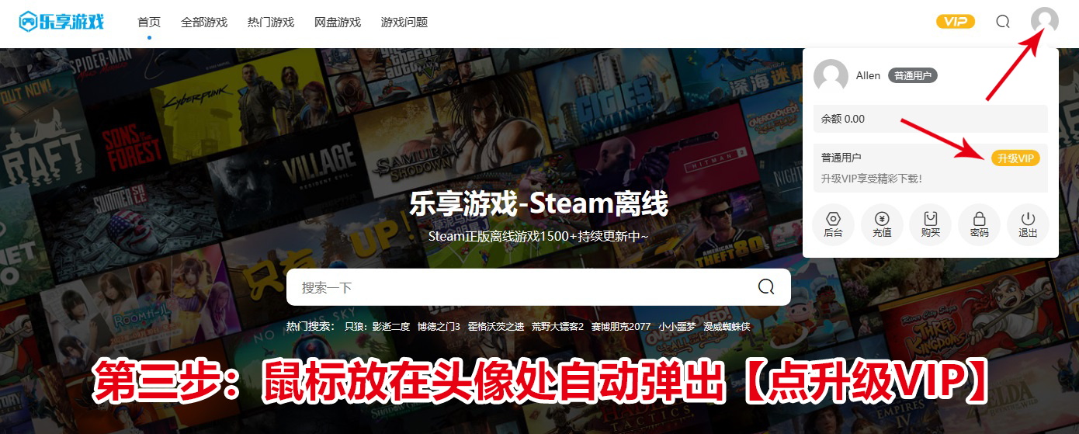1079x434 pixels.
Task: Click the 退出 logout power icon
Action: pos(1028,224)
